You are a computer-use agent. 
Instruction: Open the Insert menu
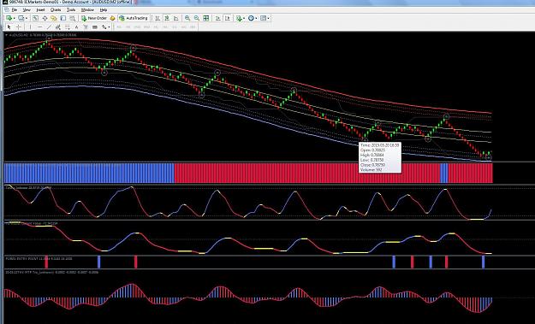coord(40,10)
